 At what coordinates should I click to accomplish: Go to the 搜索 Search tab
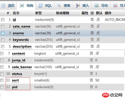(64, 6)
